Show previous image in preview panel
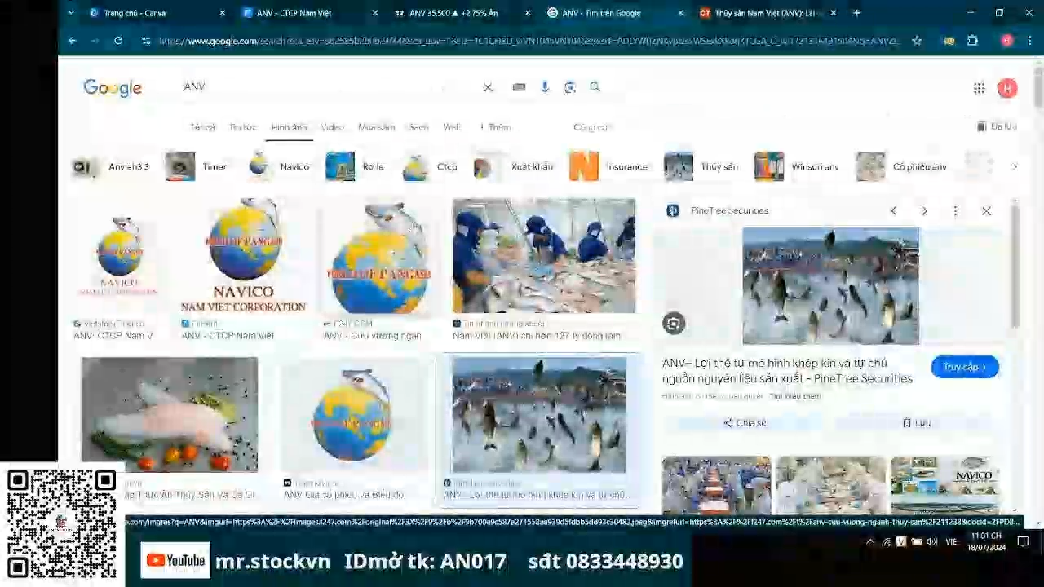Viewport: 1044px width, 587px height. coord(893,210)
